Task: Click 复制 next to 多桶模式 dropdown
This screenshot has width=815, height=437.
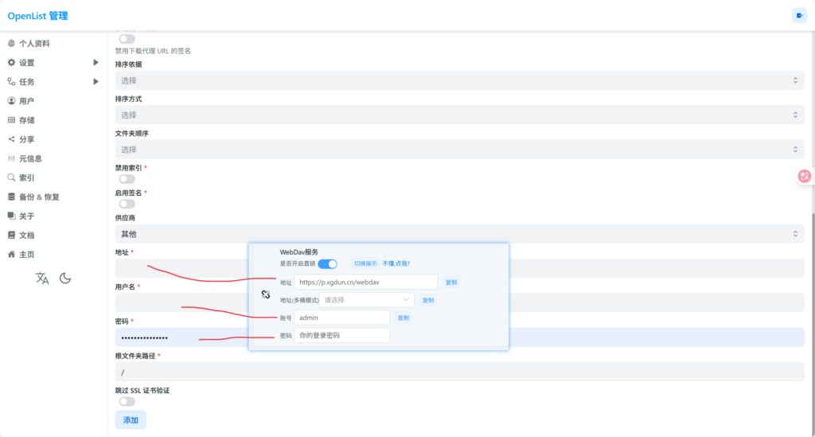Action: [x=427, y=300]
